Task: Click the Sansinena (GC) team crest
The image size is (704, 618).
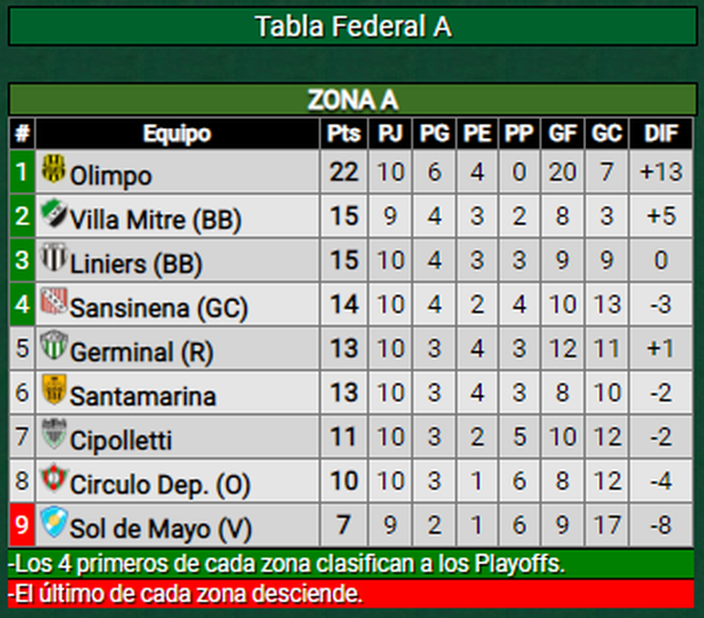Action: coord(53,302)
